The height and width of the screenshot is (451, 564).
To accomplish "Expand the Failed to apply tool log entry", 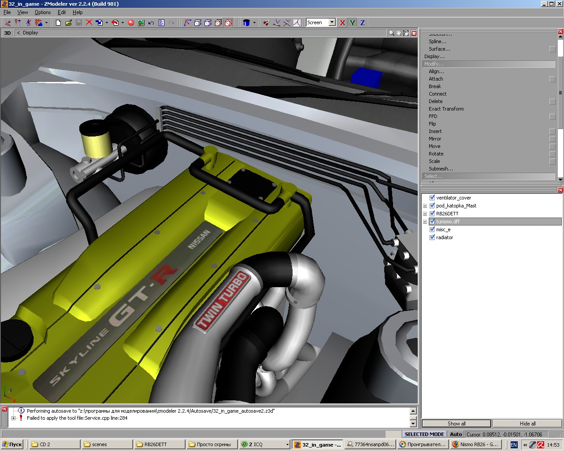I will tap(13, 418).
